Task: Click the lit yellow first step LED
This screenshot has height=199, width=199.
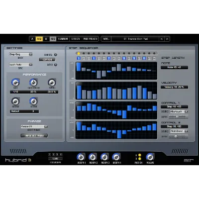Action: (x=79, y=53)
